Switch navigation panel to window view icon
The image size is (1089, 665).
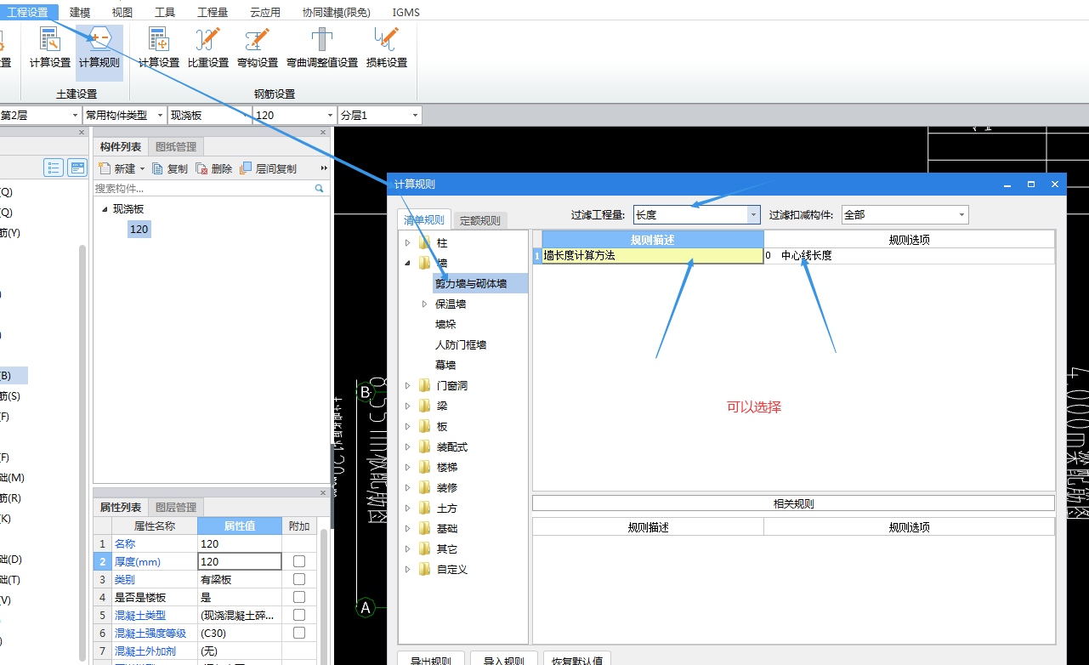(x=77, y=168)
